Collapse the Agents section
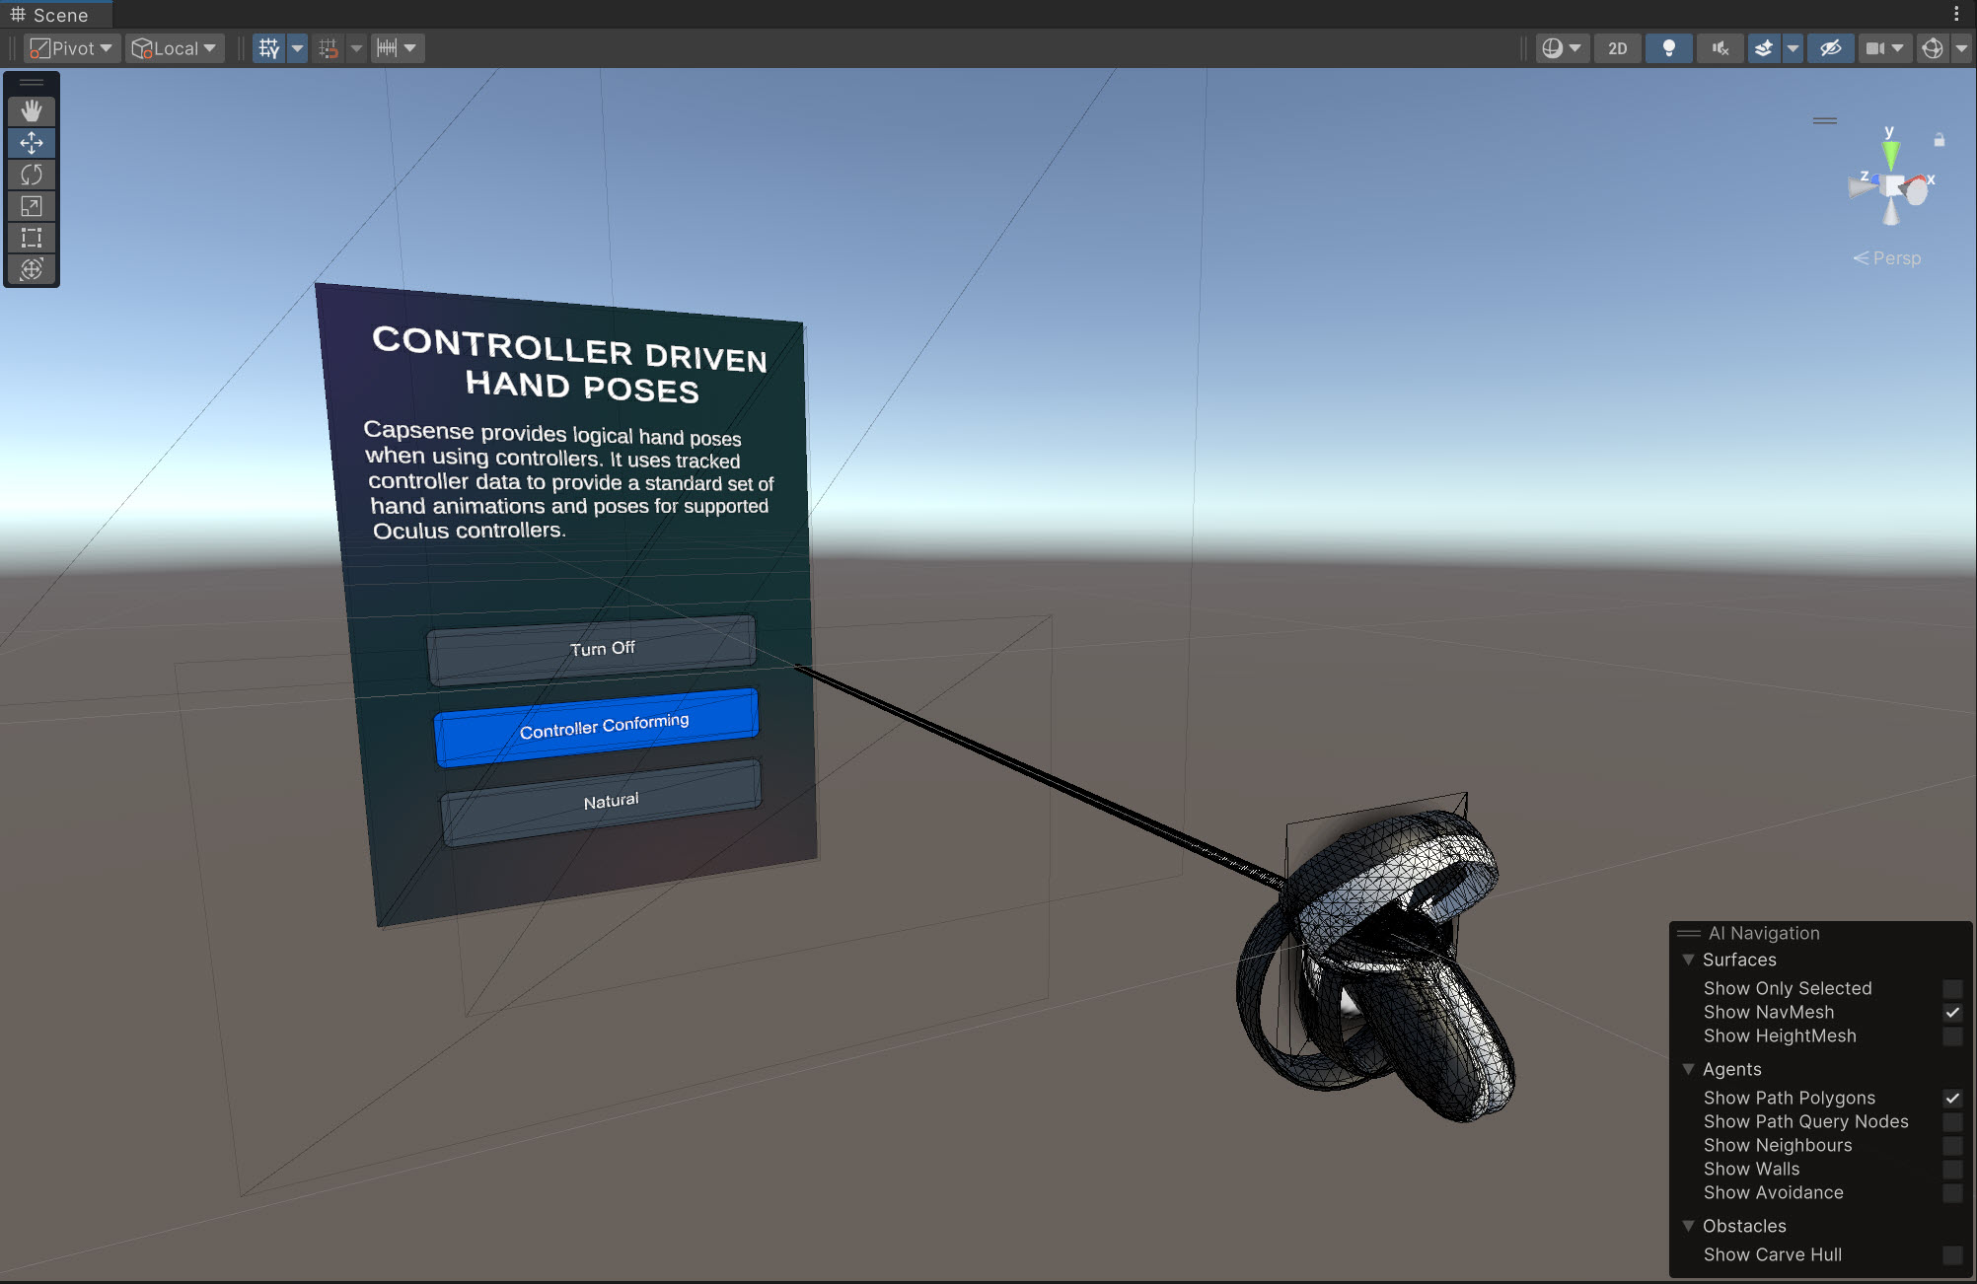This screenshot has width=1977, height=1284. (1688, 1069)
